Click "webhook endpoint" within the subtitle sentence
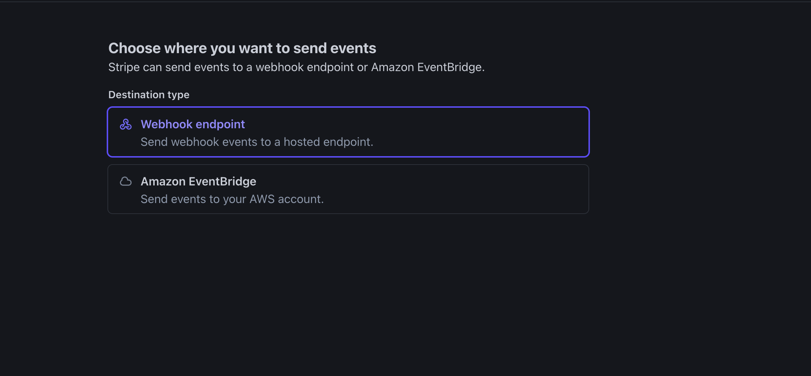This screenshot has height=376, width=811. (x=305, y=67)
